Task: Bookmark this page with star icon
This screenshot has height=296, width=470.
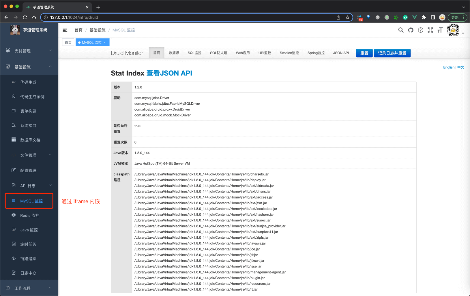Action: point(348,17)
